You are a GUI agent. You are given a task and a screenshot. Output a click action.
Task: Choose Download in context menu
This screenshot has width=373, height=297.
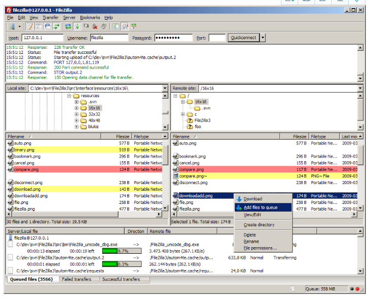click(263, 199)
